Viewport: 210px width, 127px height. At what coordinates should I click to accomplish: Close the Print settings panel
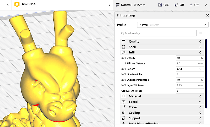pyautogui.click(x=207, y=15)
